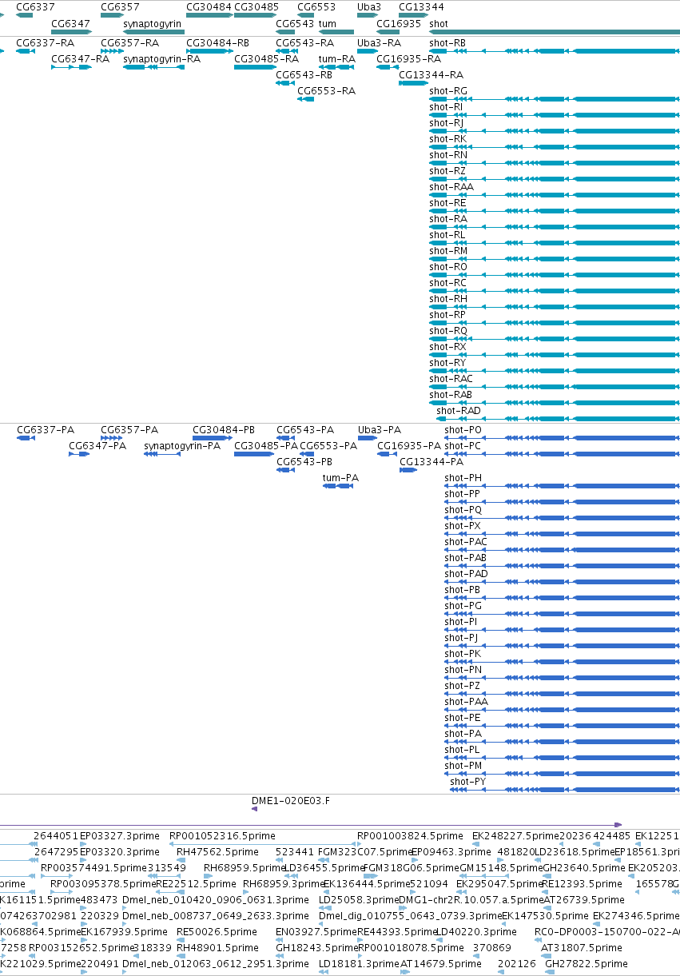Click the long purple arrow feature
The width and height of the screenshot is (680, 976).
click(x=311, y=825)
